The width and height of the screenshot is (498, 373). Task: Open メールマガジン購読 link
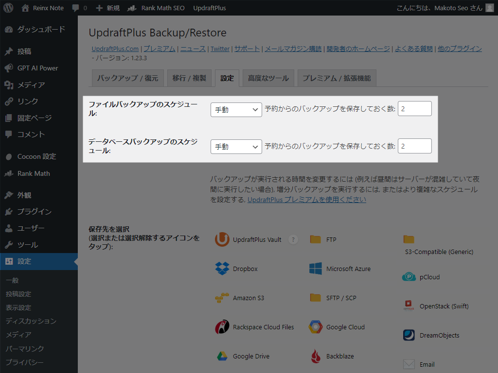(x=293, y=49)
